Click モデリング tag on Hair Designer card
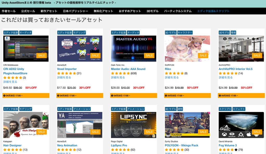 [x=26, y=109]
